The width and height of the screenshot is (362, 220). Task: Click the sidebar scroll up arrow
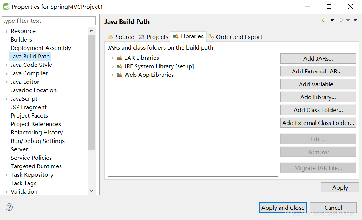coord(92,31)
